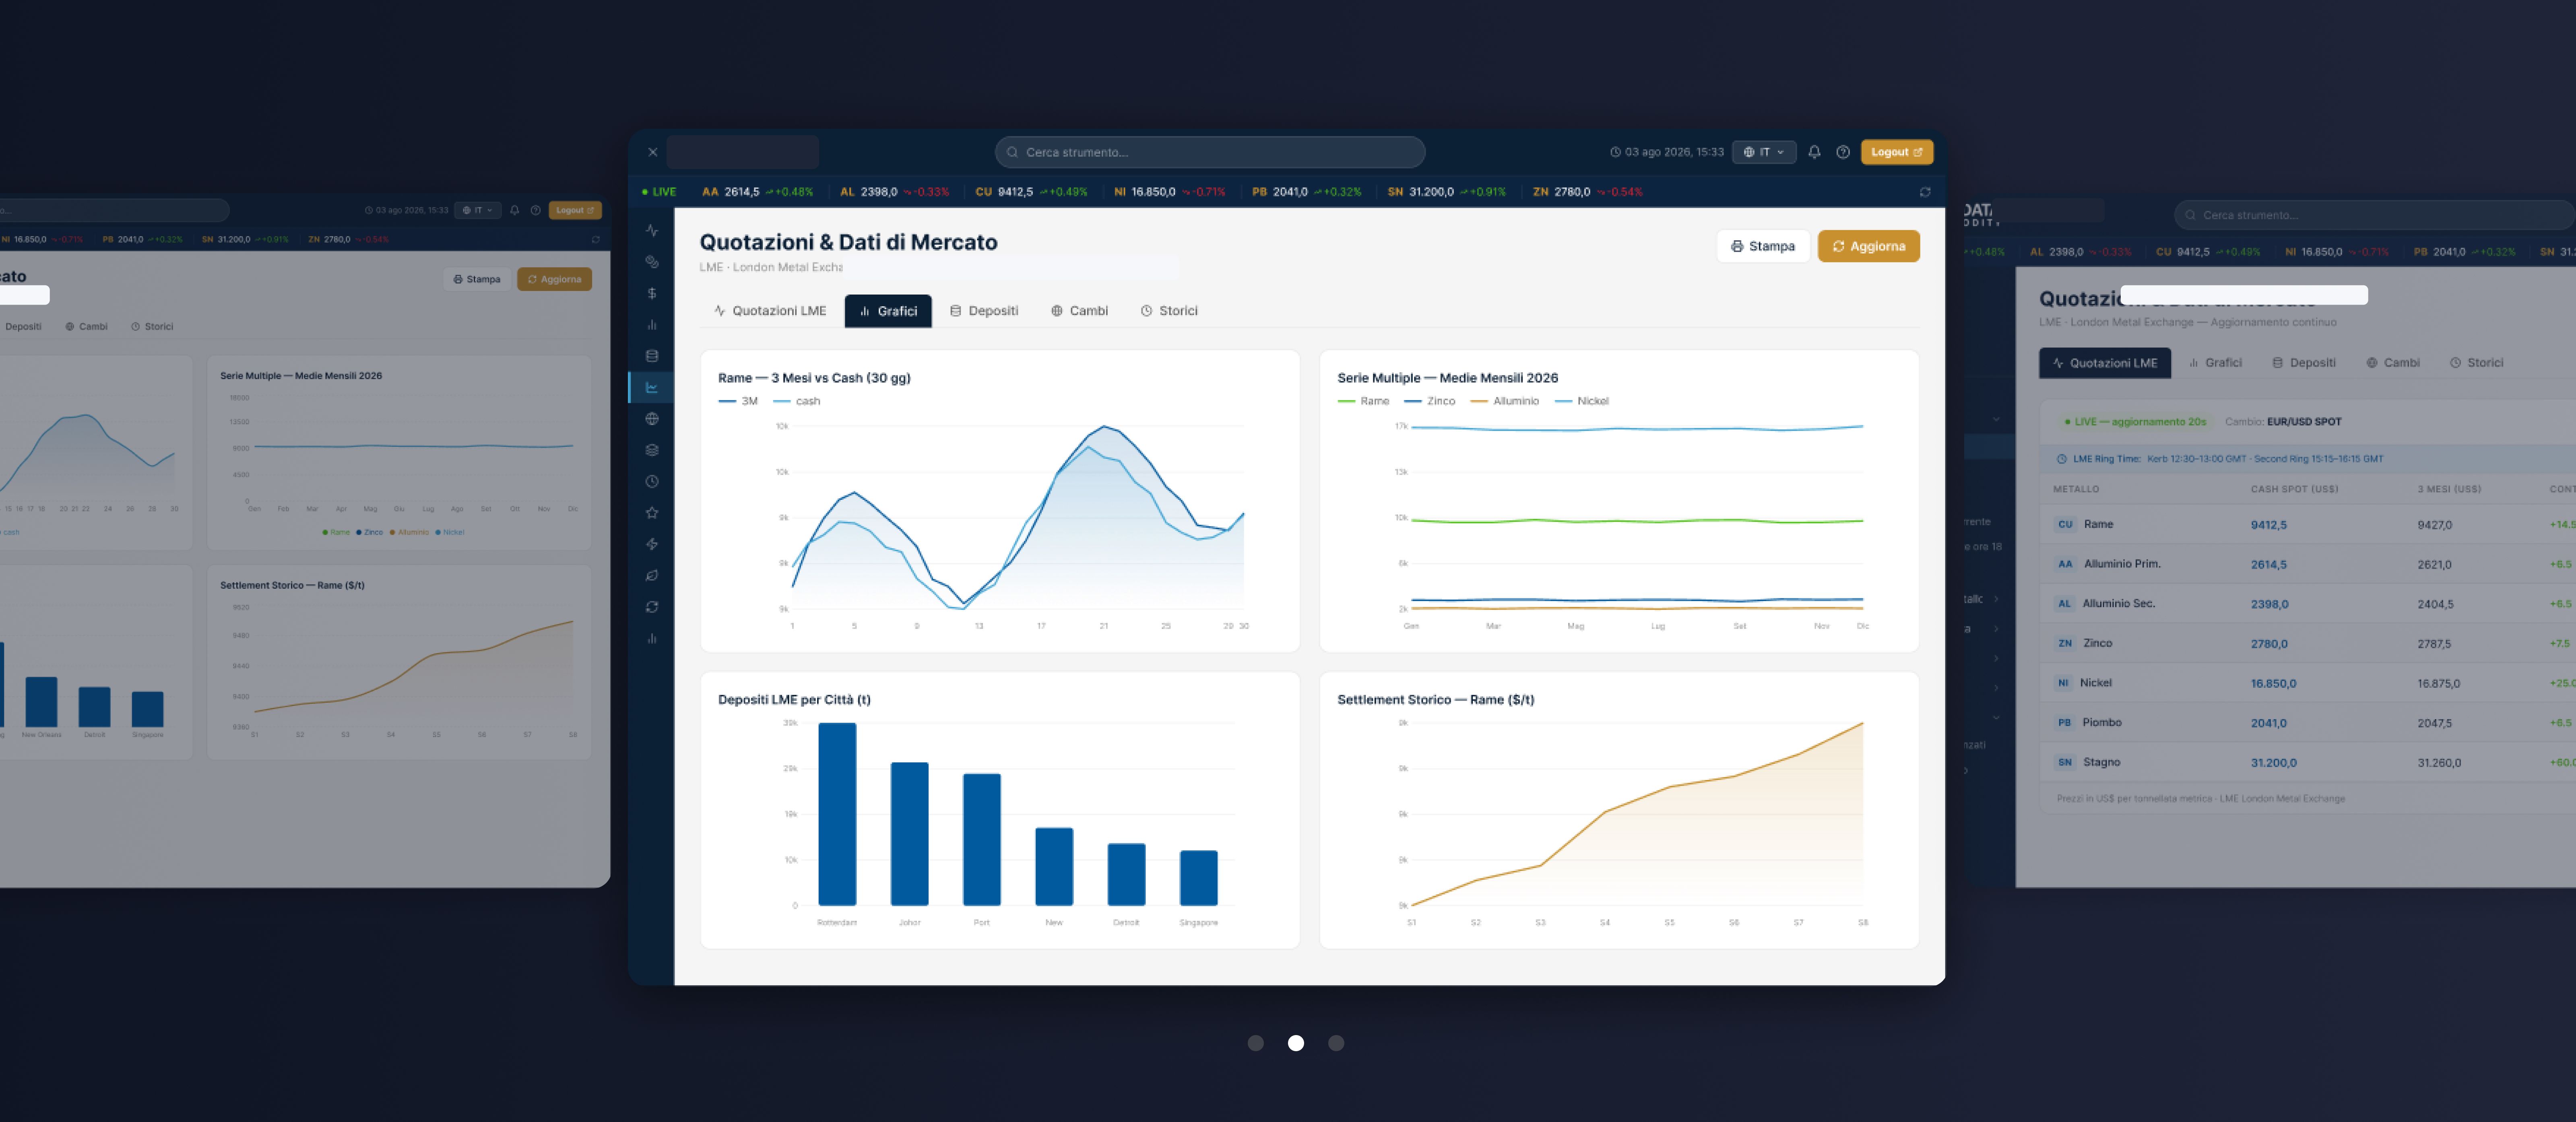Viewport: 2576px width, 1122px height.
Task: Close sidebar with X icon at top
Action: click(653, 152)
